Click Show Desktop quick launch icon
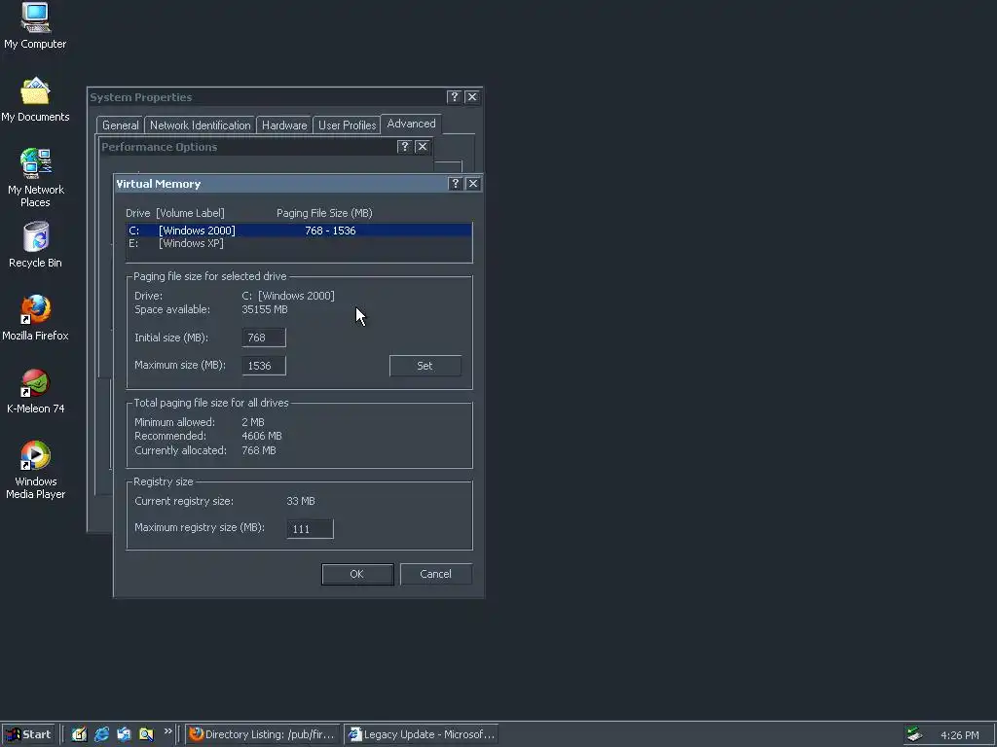Image resolution: width=997 pixels, height=747 pixels. click(x=79, y=734)
